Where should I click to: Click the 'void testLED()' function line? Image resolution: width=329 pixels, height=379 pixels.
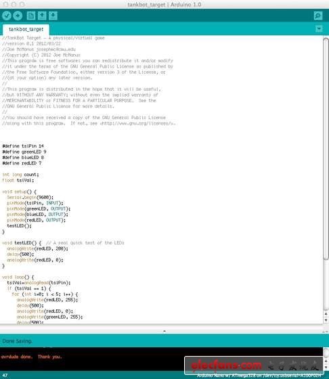click(x=22, y=243)
